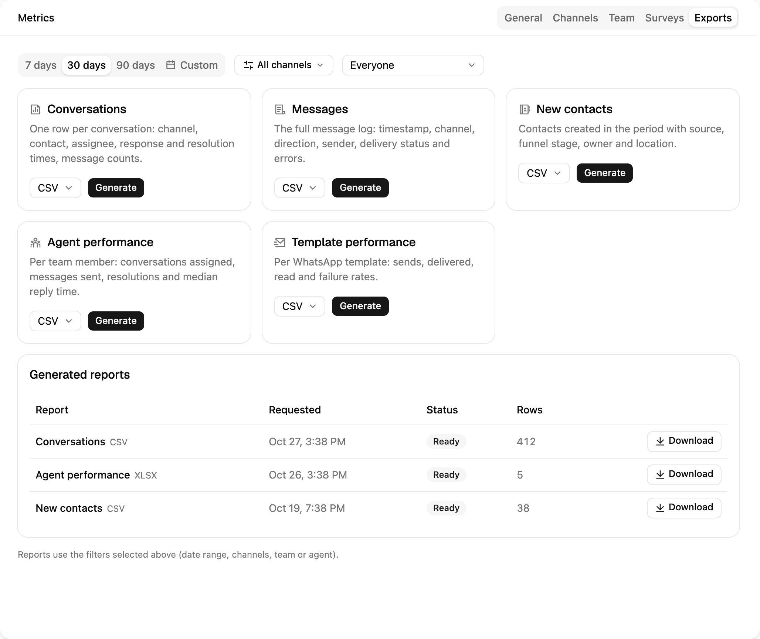Click the filter sliders icon in All channels
The width and height of the screenshot is (760, 639).
[248, 65]
